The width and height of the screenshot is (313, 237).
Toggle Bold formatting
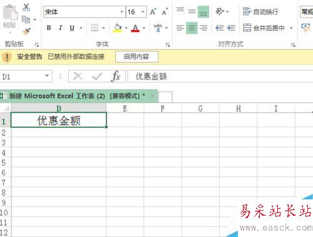click(x=49, y=28)
